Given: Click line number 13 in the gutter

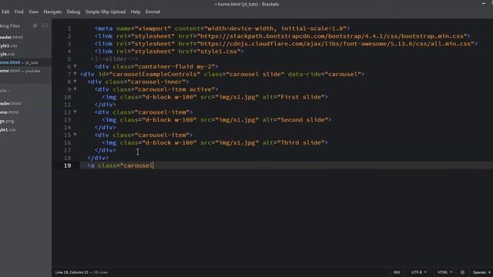Looking at the screenshot, I should coord(67,120).
